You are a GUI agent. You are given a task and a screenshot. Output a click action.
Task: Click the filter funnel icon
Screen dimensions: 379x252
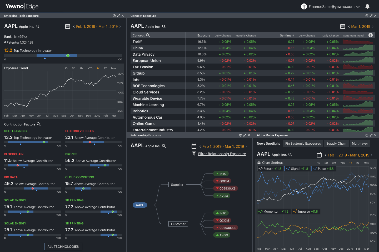[194, 154]
